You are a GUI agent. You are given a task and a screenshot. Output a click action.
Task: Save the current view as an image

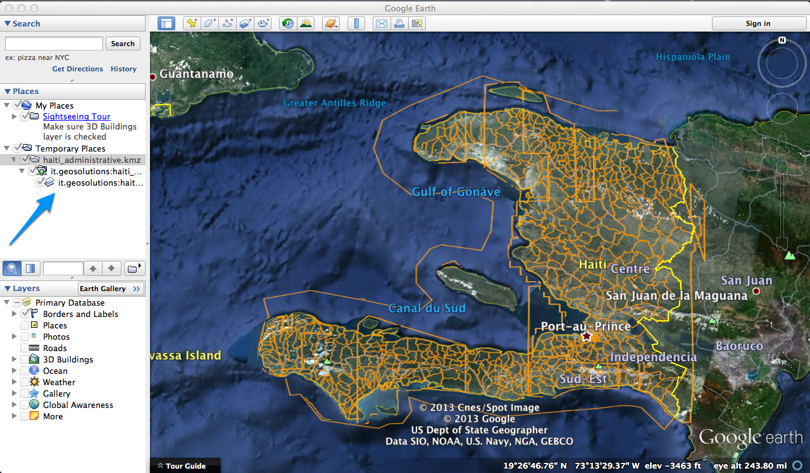[x=417, y=23]
